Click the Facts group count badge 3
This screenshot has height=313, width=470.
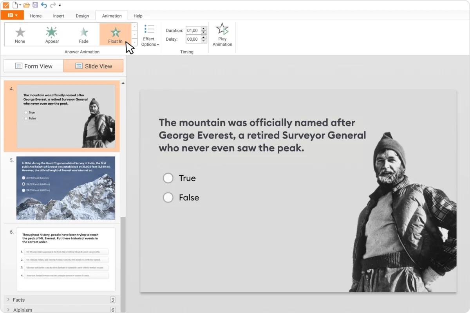113,300
